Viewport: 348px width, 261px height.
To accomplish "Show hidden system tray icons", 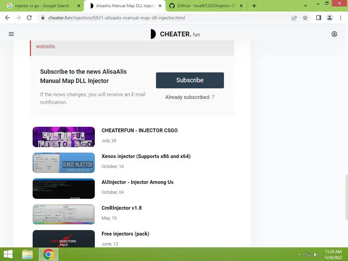I will click(x=300, y=255).
